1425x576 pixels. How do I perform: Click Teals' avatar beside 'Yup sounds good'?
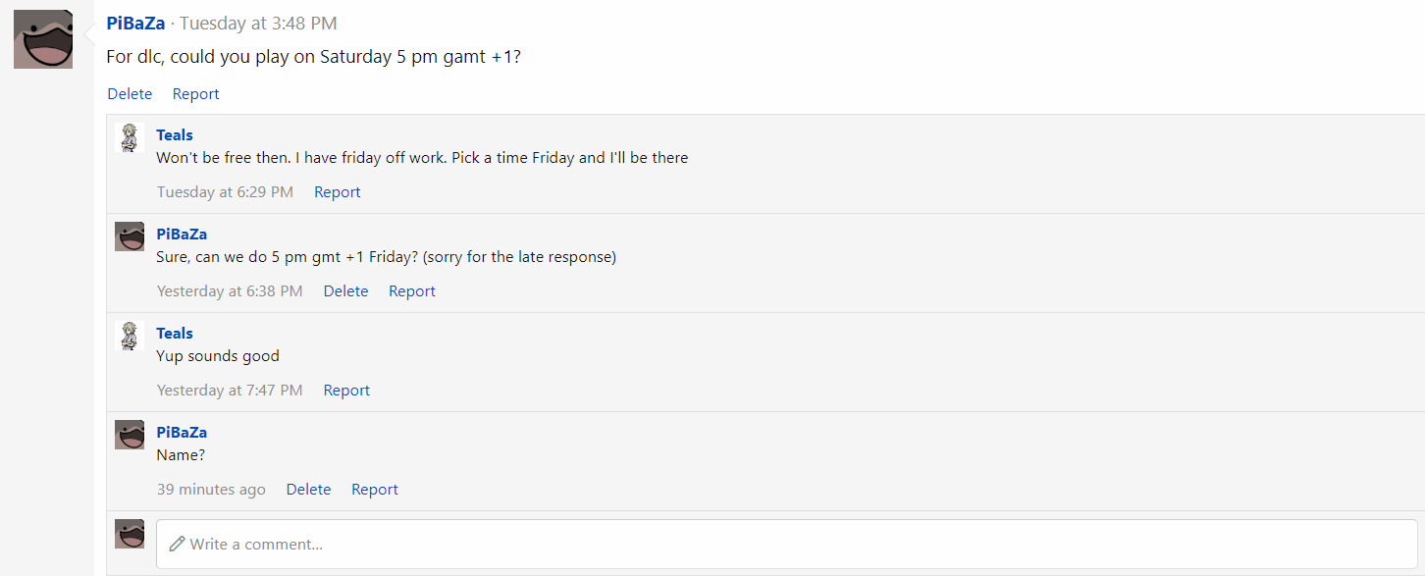point(130,336)
